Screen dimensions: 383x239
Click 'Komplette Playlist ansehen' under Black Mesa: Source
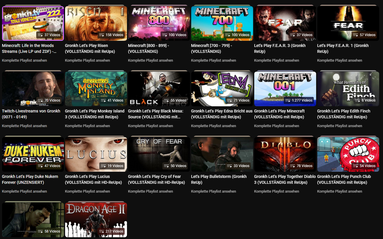click(x=150, y=126)
